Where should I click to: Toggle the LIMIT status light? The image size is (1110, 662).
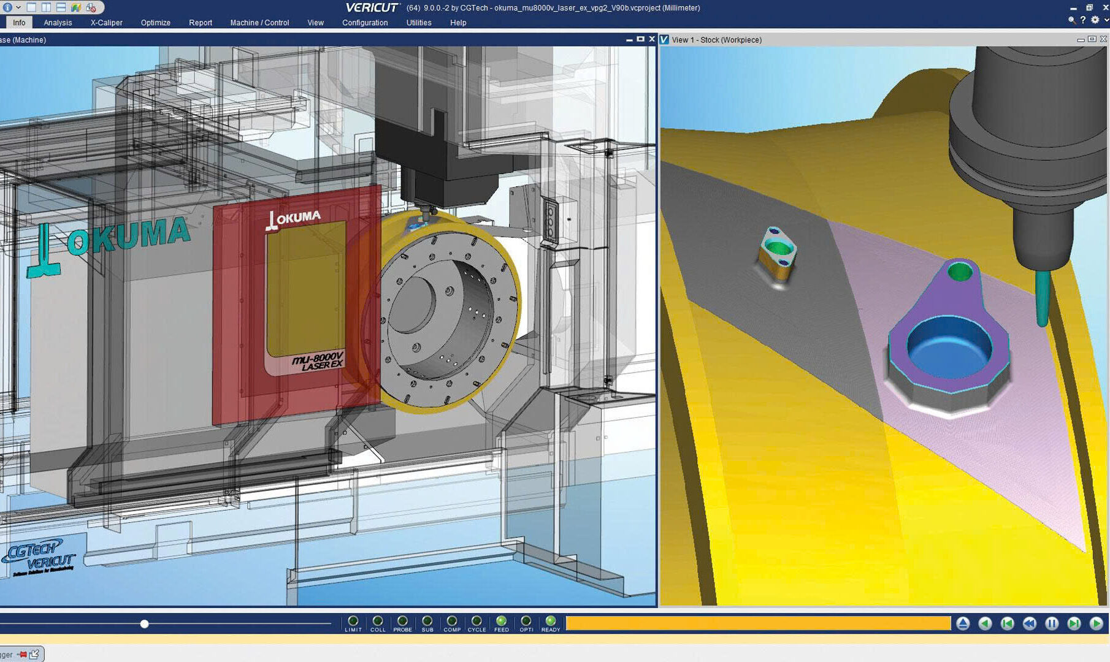point(353,621)
